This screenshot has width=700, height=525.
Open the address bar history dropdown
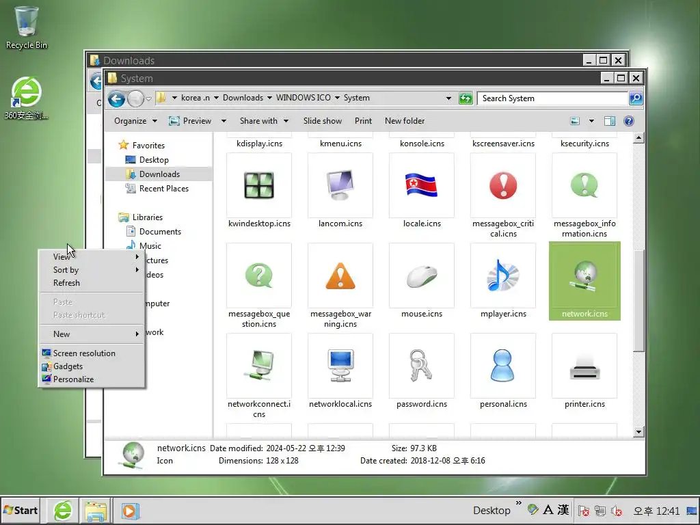[448, 98]
